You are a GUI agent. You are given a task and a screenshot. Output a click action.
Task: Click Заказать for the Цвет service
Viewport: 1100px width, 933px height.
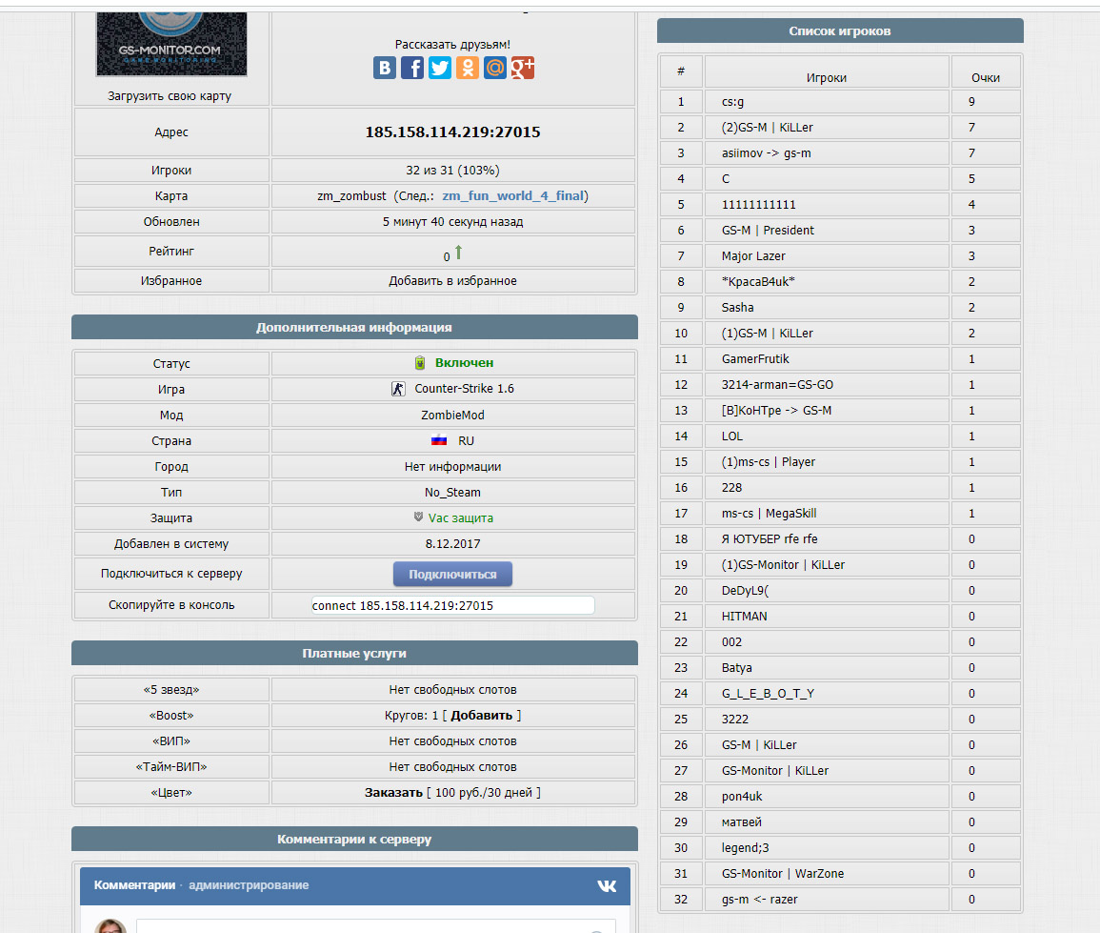pyautogui.click(x=392, y=793)
